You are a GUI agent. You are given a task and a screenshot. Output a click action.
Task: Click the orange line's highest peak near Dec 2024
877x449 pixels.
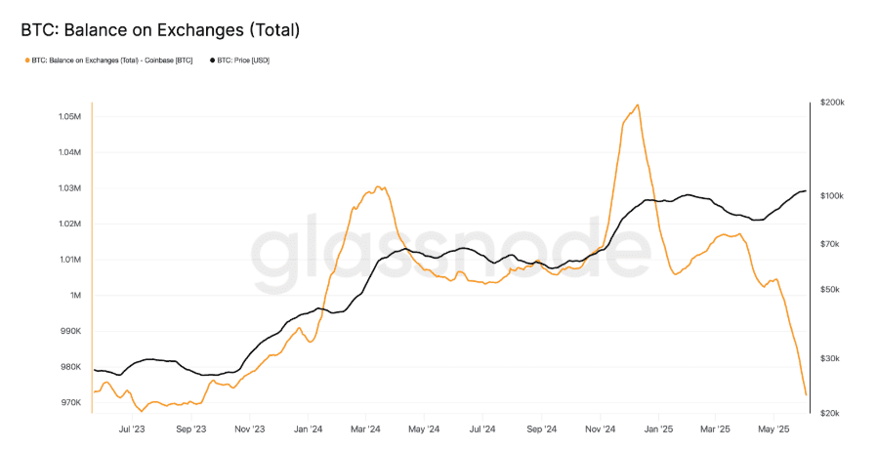pyautogui.click(x=638, y=105)
